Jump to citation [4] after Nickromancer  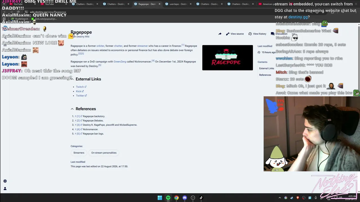coord(153,61)
